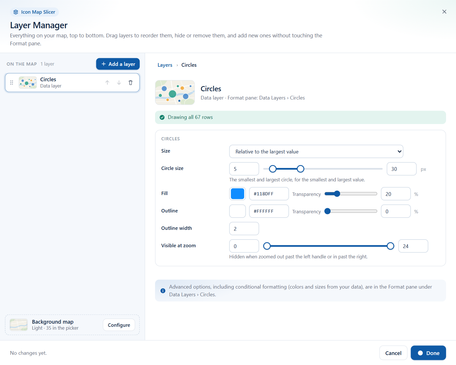
Task: Focus the Outline width field
Action: [244, 229]
